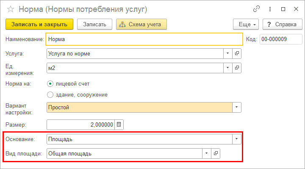Open the three-dot vertical menu
The height and width of the screenshot is (169, 305).
[270, 9]
